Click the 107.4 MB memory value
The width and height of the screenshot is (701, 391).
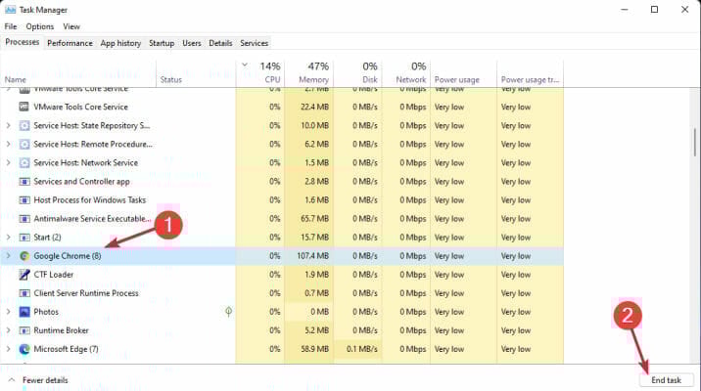coord(312,256)
